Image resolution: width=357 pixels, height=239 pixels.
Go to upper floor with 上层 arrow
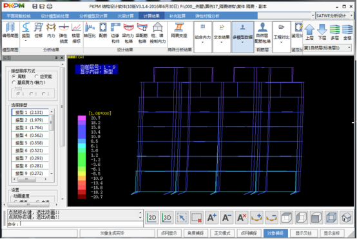pos(309,32)
